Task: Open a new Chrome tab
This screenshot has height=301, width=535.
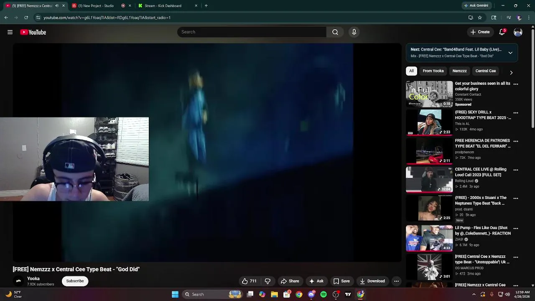Action: click(x=206, y=5)
